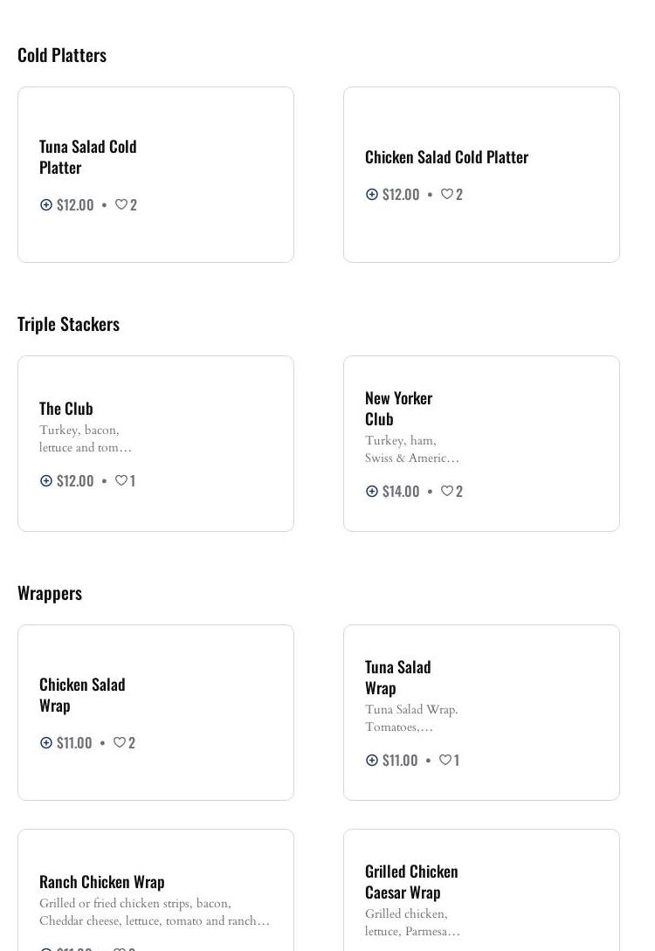655x951 pixels.
Task: Click plus icon for New Yorker Club
Action: click(x=372, y=491)
